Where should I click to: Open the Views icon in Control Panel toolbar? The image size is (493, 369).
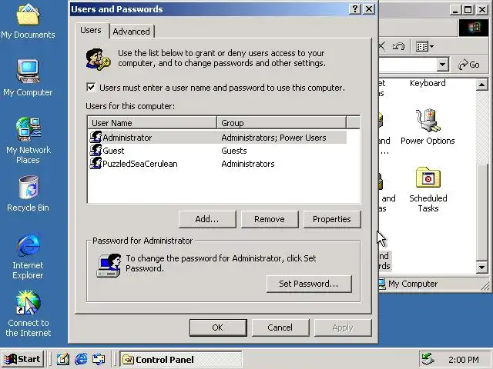pyautogui.click(x=424, y=47)
